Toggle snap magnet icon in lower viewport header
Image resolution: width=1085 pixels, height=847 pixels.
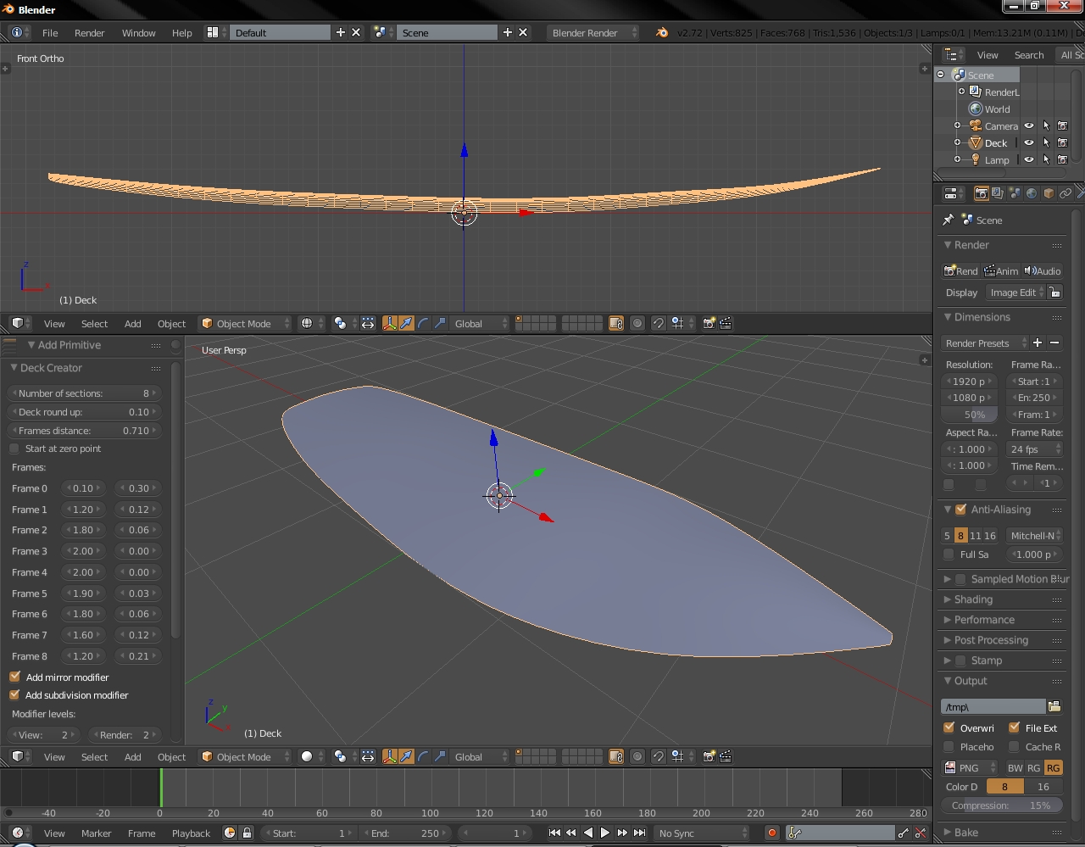658,756
